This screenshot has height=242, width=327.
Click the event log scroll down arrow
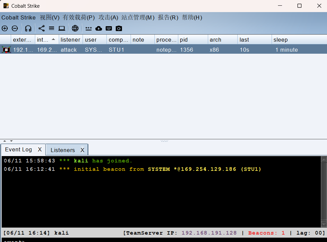point(324,224)
